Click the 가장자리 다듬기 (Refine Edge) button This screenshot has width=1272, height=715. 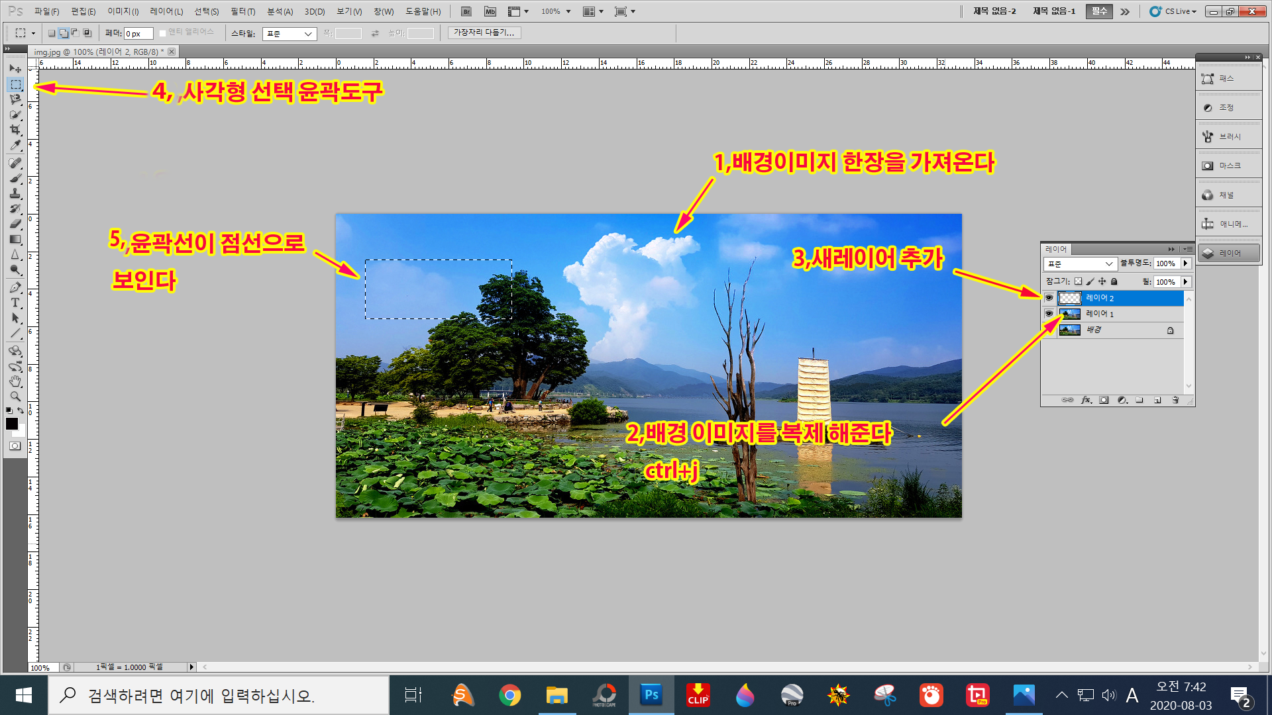[x=484, y=32]
